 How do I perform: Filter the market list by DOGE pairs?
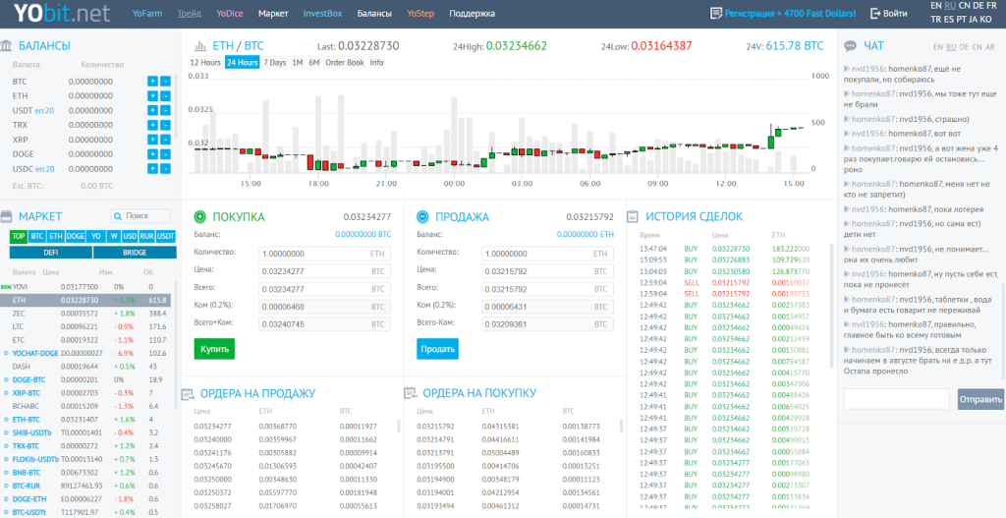(x=76, y=236)
